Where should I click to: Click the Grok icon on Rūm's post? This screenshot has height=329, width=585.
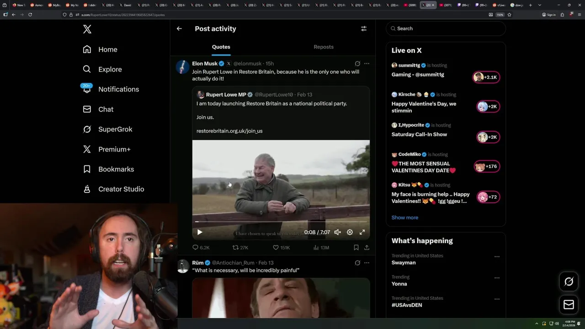(x=357, y=263)
